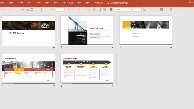The image size is (194, 109).
Task: Switch to the 开始 ribbon tab
Action: 11,2
